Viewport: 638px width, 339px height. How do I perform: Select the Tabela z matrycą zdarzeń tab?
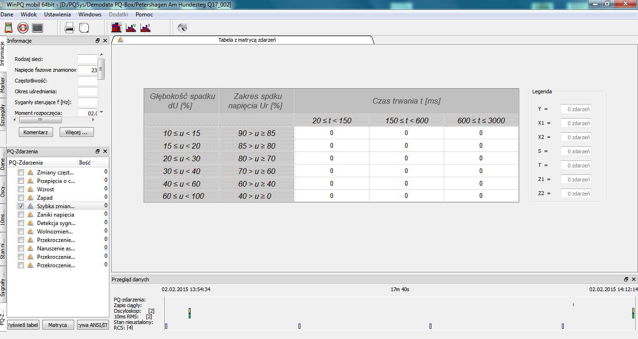pyautogui.click(x=244, y=40)
